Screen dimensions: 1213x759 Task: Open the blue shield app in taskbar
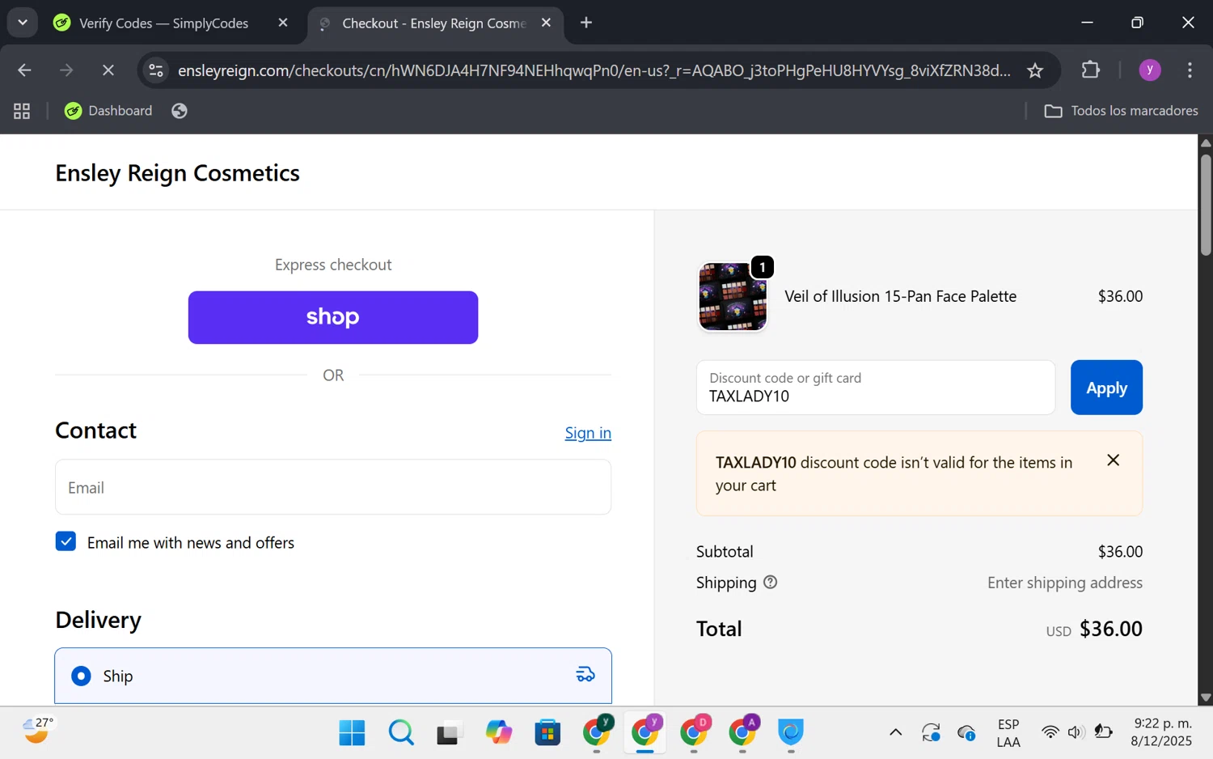point(791,733)
